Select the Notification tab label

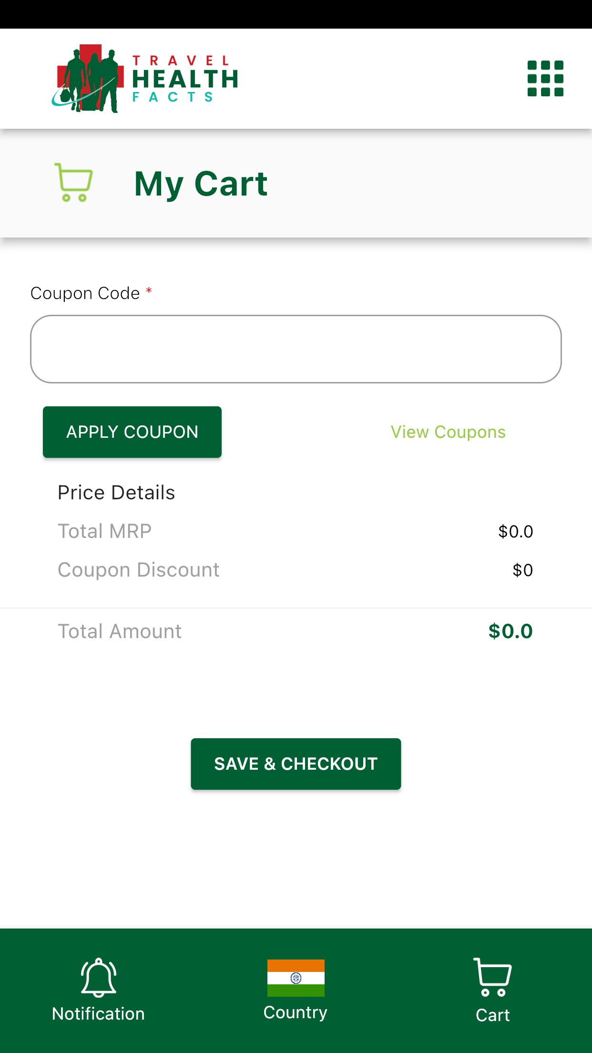[x=98, y=1014]
